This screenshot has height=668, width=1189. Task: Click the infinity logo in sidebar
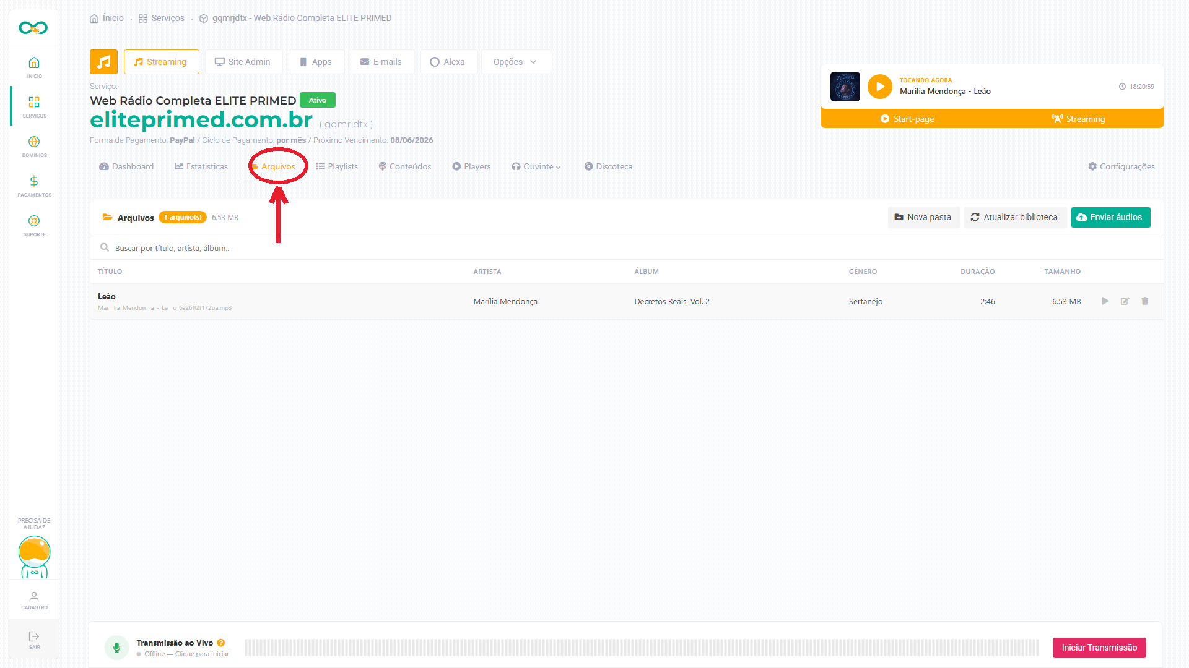coord(33,28)
